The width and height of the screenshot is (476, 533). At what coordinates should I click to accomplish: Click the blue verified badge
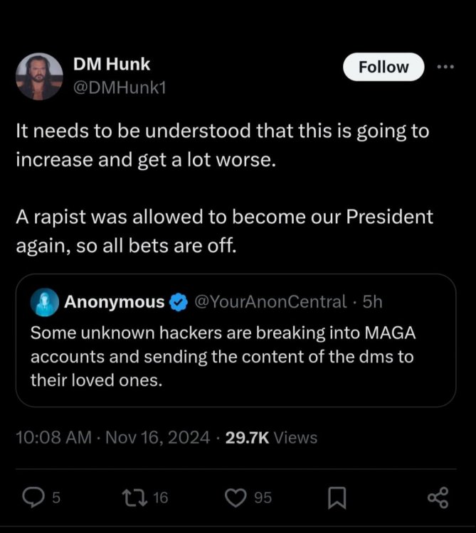[x=178, y=303]
